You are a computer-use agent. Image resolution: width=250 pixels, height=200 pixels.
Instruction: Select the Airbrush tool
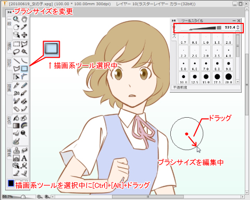[16, 93]
